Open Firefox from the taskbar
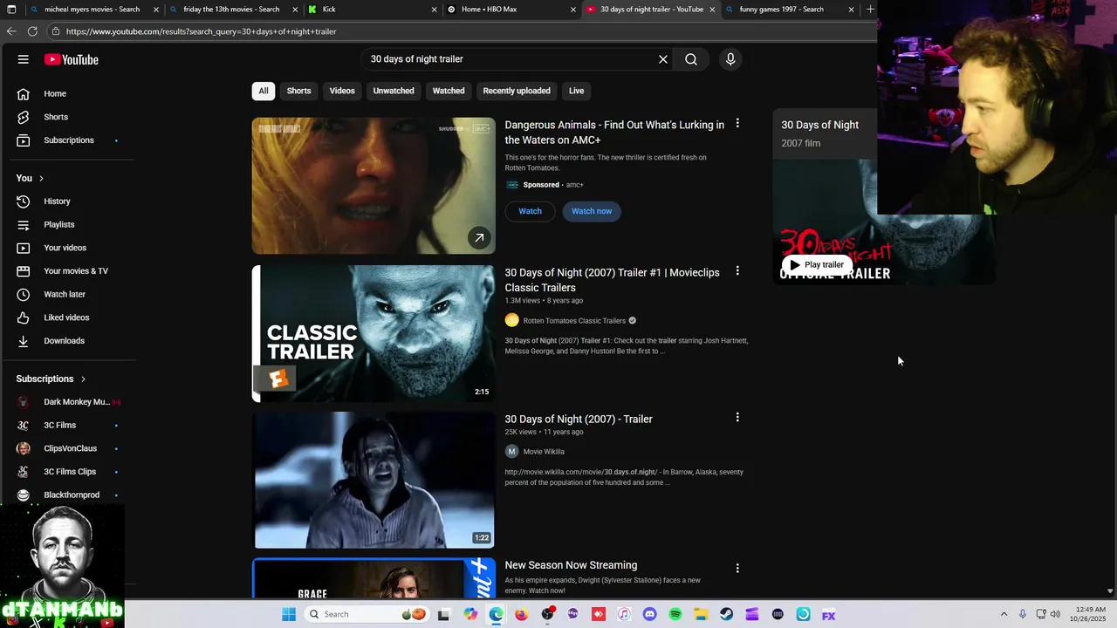Image resolution: width=1117 pixels, height=628 pixels. click(x=522, y=614)
